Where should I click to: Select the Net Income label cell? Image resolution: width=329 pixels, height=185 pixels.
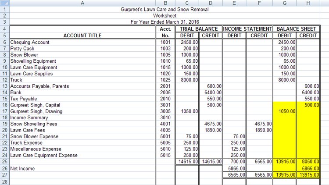click(82, 168)
